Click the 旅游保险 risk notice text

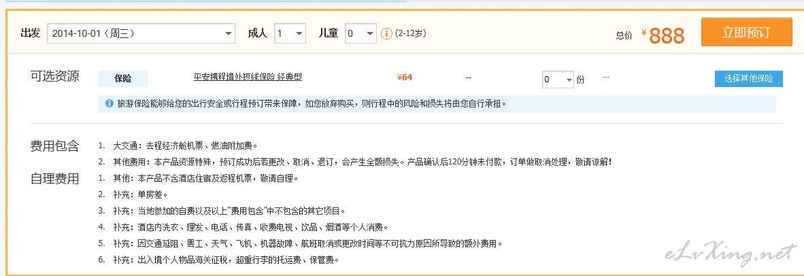click(312, 103)
